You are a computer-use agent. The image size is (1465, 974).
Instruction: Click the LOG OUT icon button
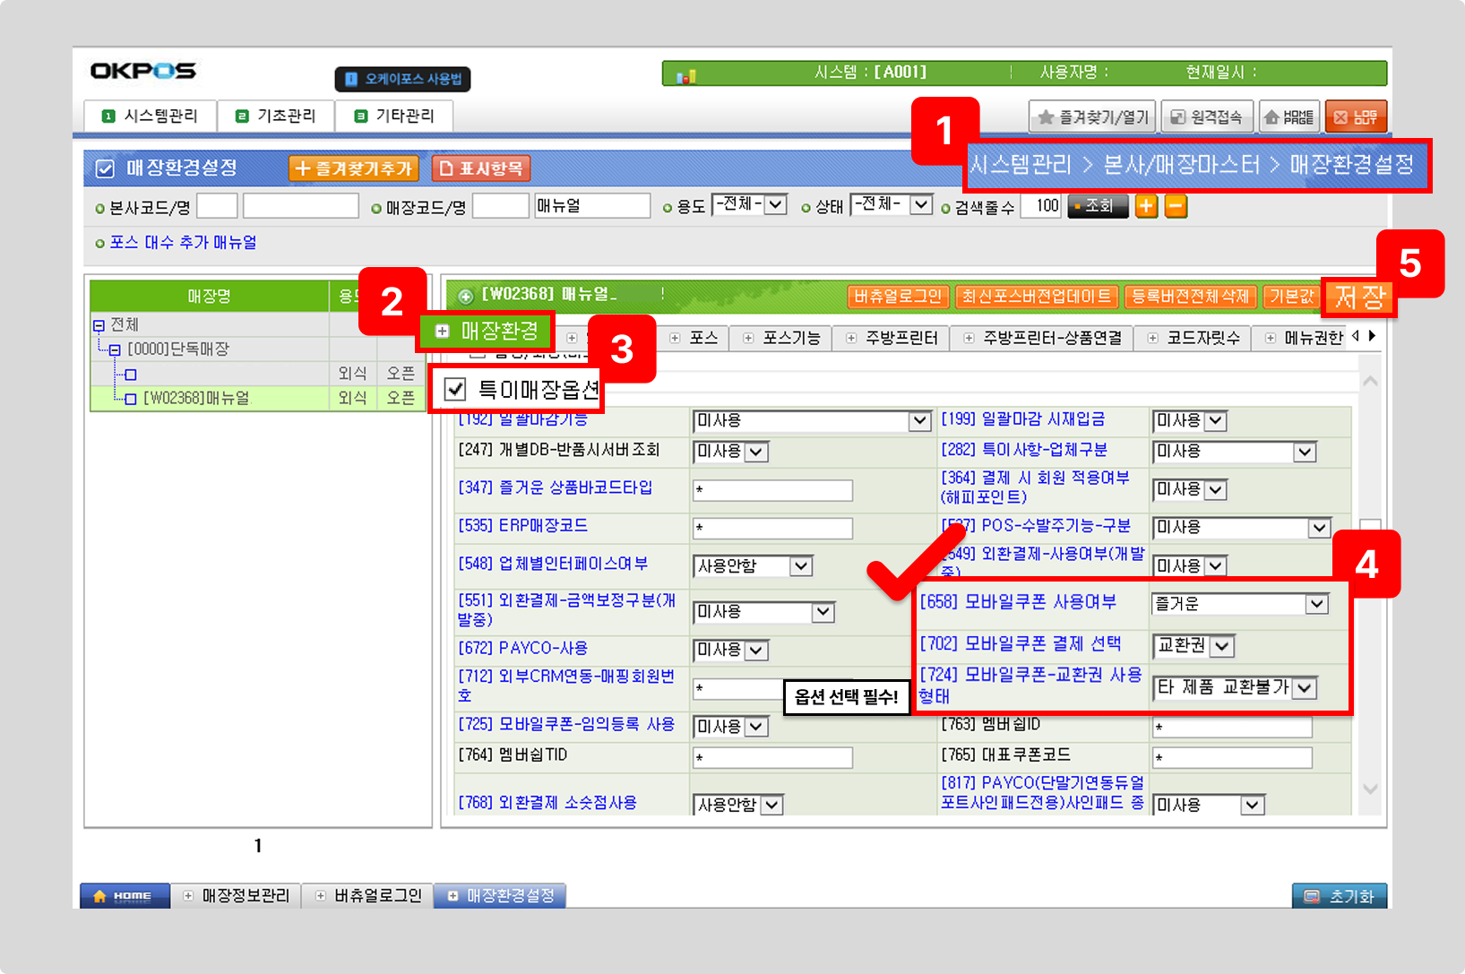(x=1355, y=117)
